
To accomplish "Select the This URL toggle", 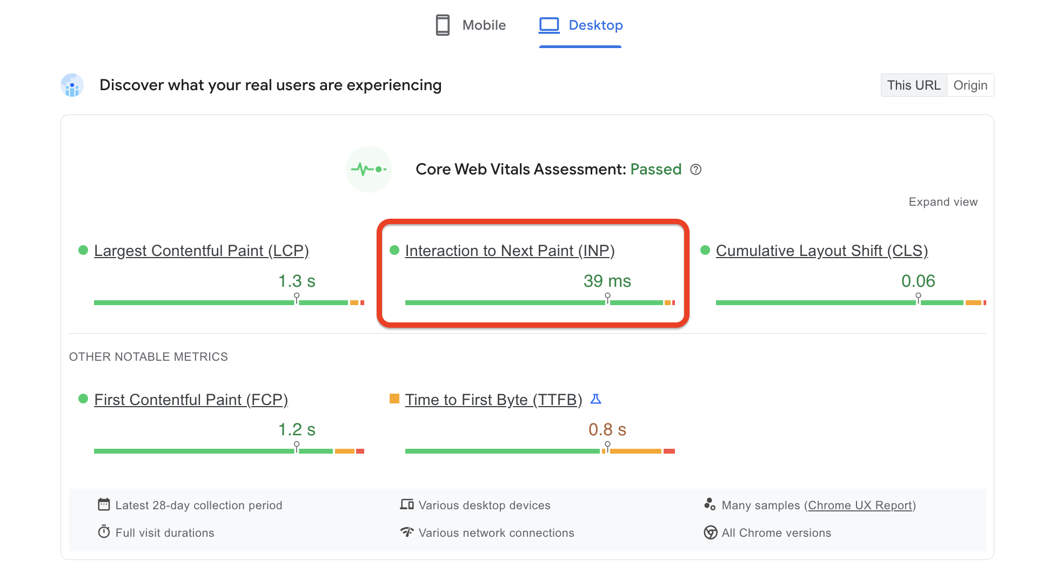I will coord(914,85).
